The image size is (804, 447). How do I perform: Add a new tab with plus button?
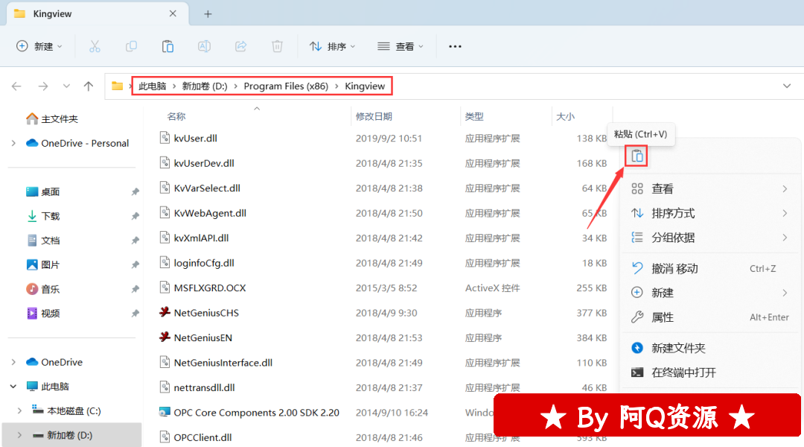pyautogui.click(x=208, y=14)
